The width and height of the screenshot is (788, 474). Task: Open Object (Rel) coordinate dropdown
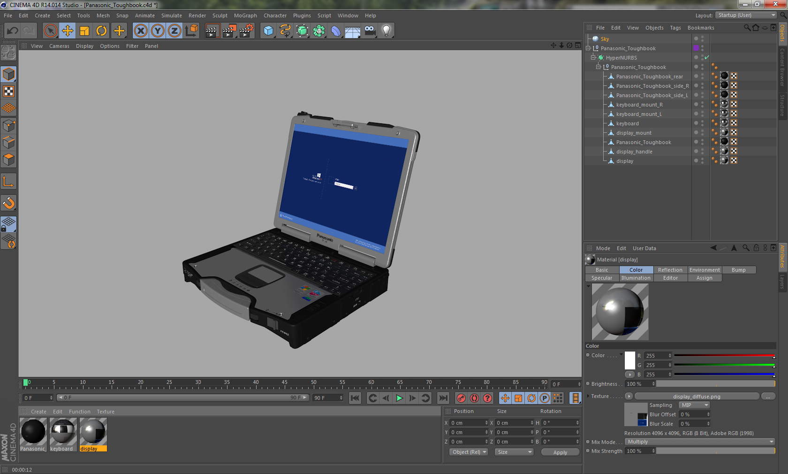tap(469, 452)
